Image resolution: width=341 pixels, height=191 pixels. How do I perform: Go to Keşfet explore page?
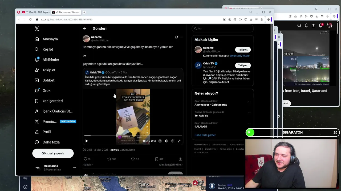[x=44, y=49]
